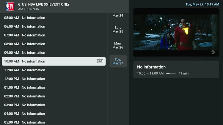
Task: Select the 11:00 AM No information program
Action: (54, 70)
